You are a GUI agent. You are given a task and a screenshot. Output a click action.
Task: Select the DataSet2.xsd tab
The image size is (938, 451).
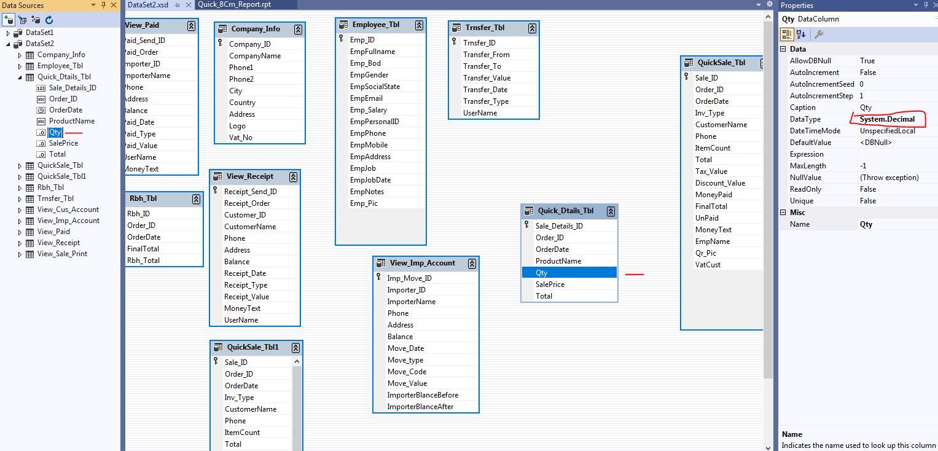(147, 4)
